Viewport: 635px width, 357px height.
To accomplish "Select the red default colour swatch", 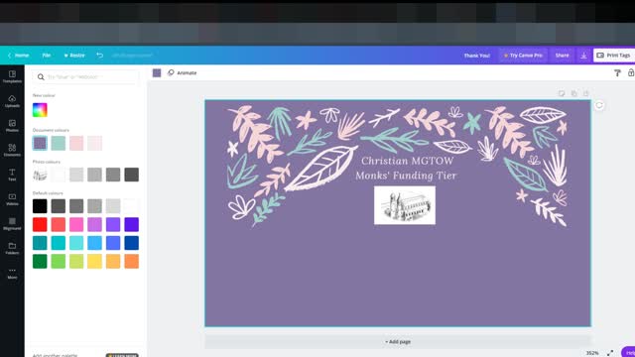I will coord(40,225).
